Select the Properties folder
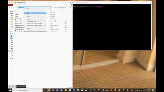The image size is (164, 92). click(19, 18)
